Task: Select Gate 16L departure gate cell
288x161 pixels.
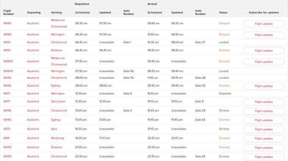Action: 129,71
